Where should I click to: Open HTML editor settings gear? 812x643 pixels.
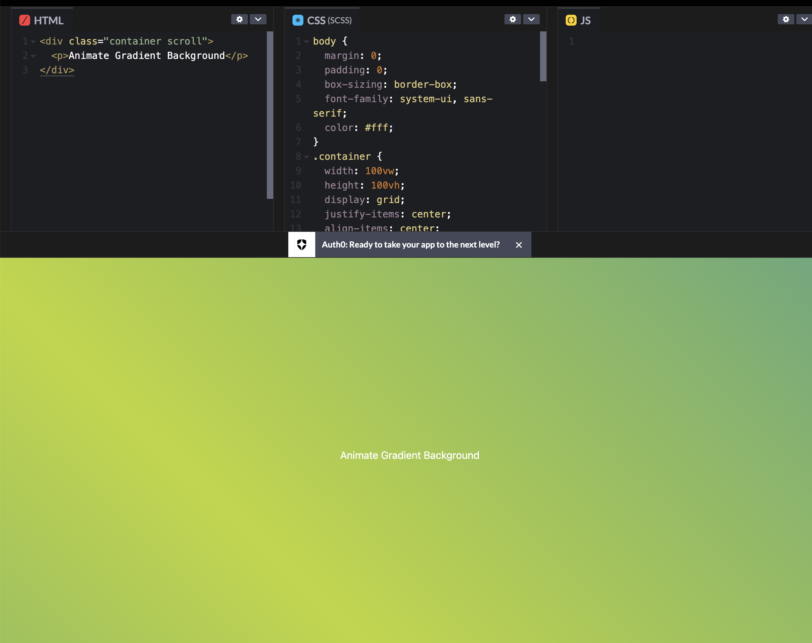tap(239, 19)
